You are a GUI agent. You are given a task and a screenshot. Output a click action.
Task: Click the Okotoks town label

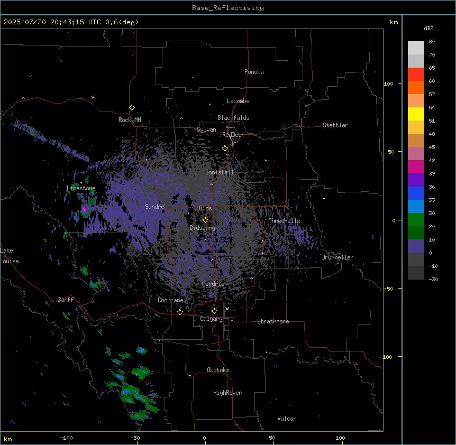(218, 370)
